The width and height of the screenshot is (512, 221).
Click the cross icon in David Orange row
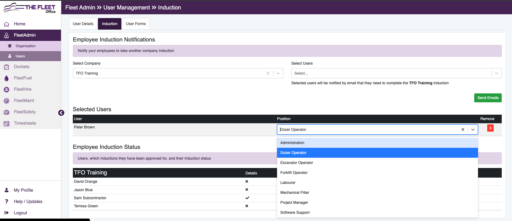(x=247, y=181)
